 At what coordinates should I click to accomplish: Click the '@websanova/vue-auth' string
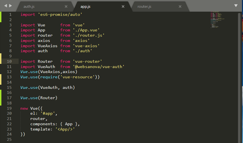[99, 67]
